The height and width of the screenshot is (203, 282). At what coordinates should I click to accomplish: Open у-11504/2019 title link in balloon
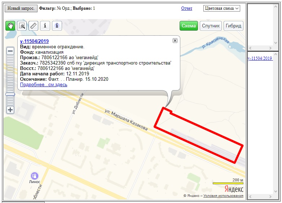[x=34, y=41]
